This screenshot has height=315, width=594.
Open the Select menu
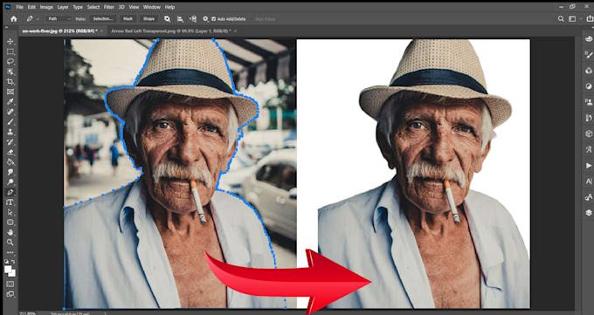coord(93,7)
